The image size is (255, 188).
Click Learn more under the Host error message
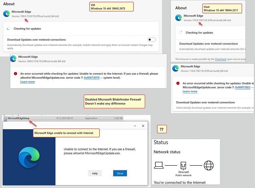[190, 91]
